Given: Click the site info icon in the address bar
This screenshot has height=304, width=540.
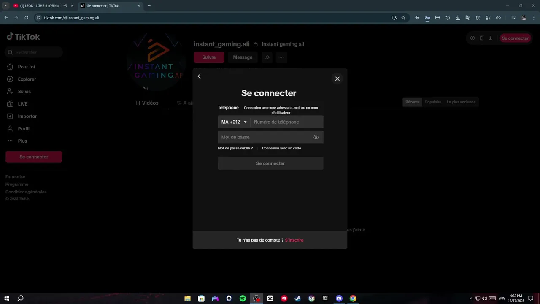Looking at the screenshot, I should pos(38,18).
